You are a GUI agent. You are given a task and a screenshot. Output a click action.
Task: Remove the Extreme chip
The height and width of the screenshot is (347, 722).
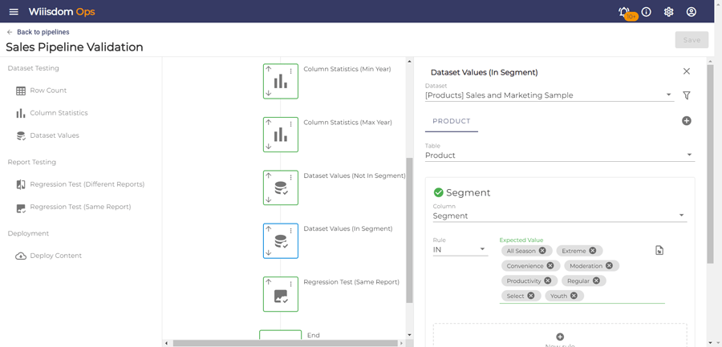[x=593, y=251]
